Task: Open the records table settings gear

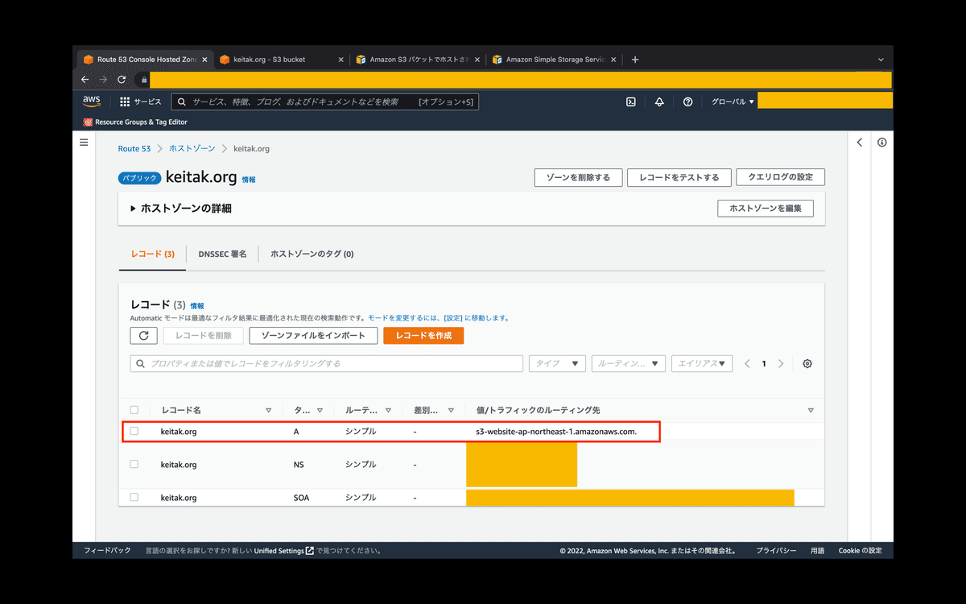Action: pos(807,364)
